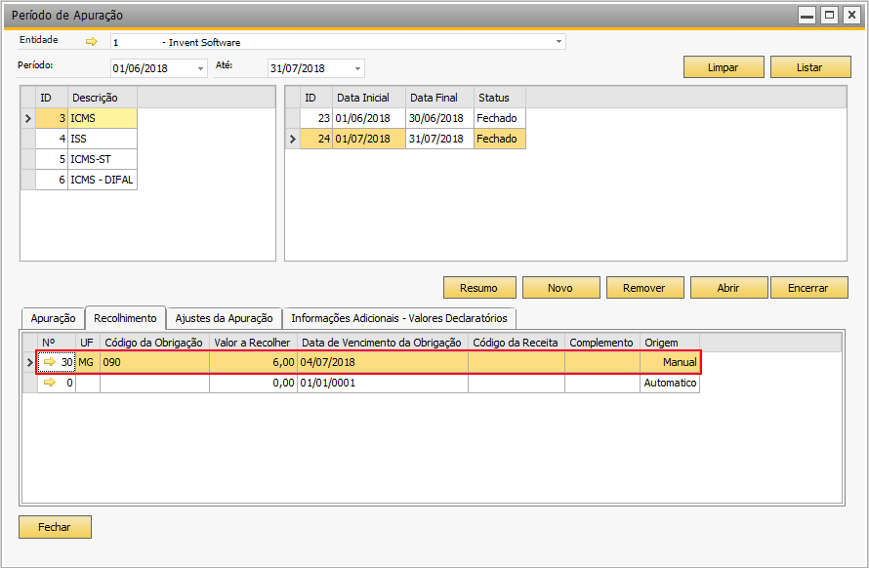Switch to the Apuração tab
The width and height of the screenshot is (869, 568).
[x=53, y=318]
